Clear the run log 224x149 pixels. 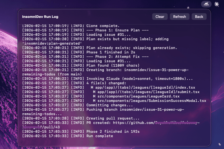(x=160, y=17)
